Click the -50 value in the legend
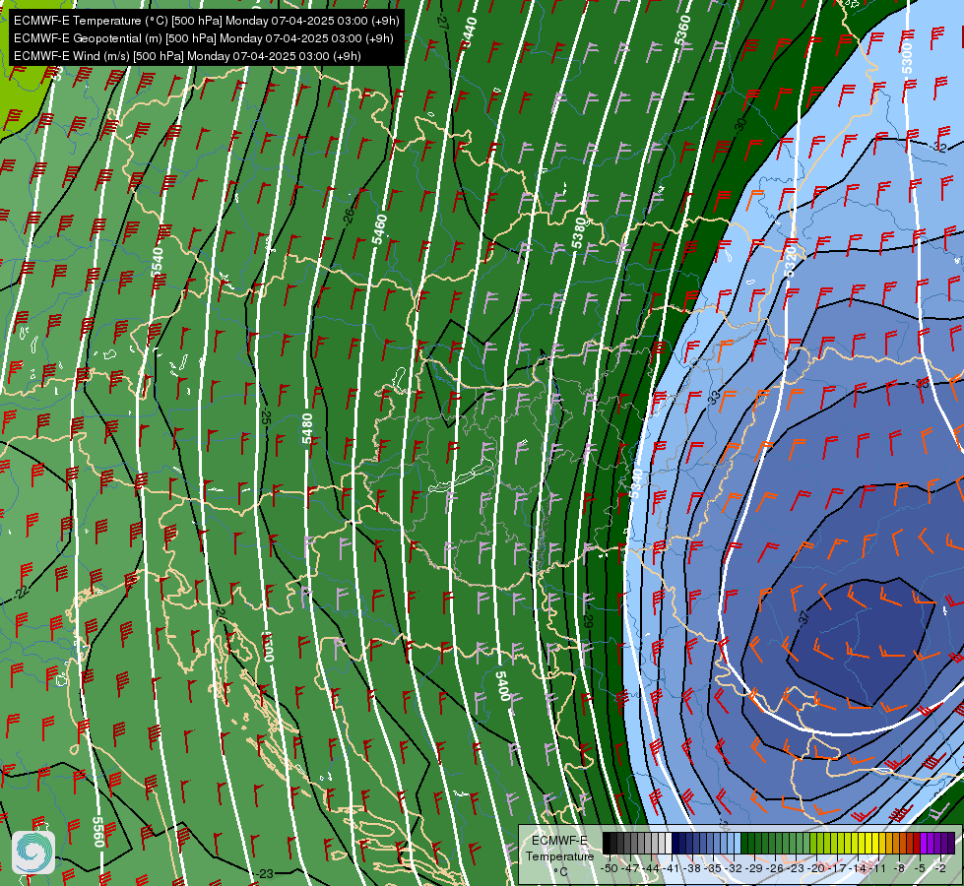Screen dimensions: 964x886 coord(610,869)
